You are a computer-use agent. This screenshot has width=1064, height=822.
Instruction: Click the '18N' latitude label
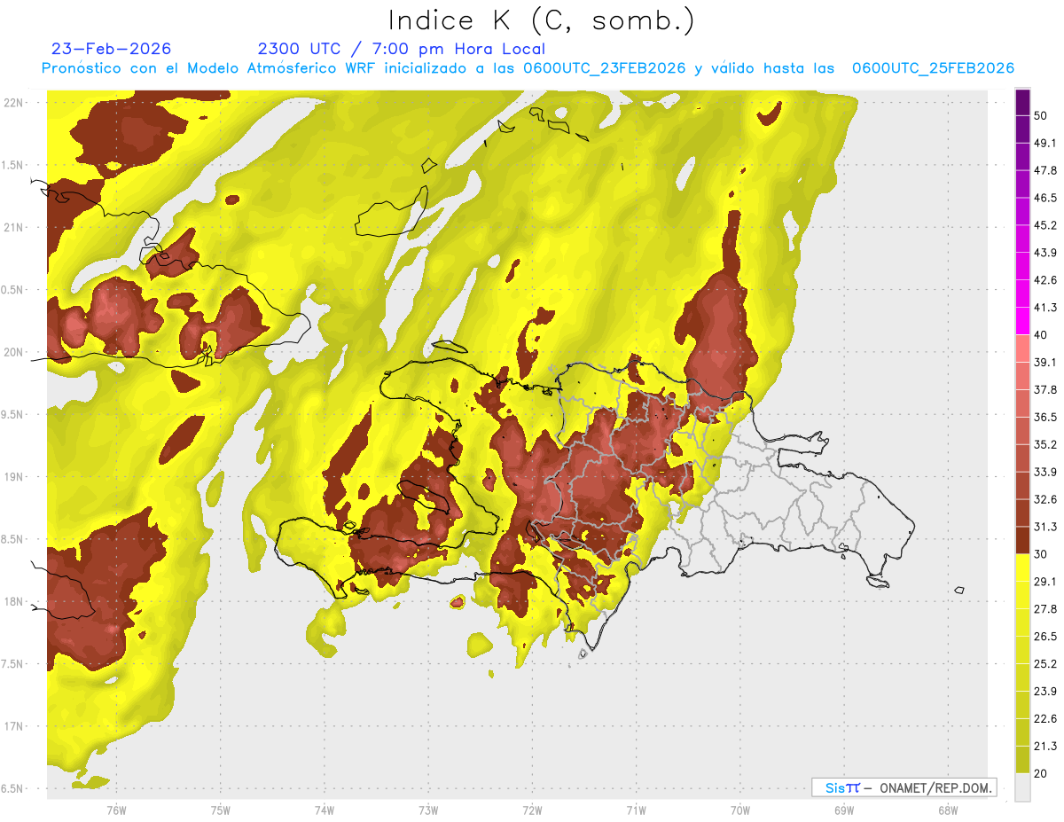15,602
